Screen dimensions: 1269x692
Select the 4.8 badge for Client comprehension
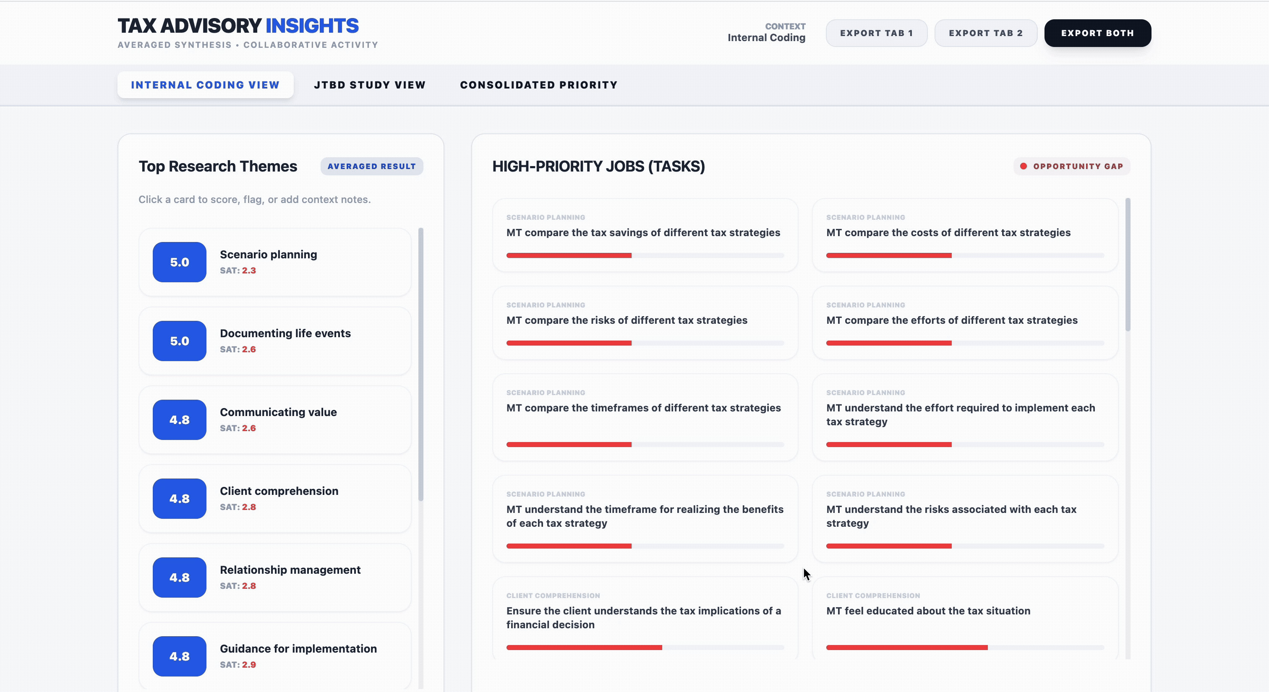[179, 498]
